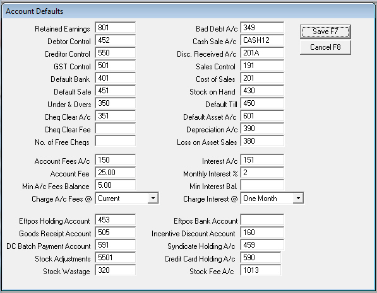The width and height of the screenshot is (377, 293).
Task: Select the Account Fee amount field
Action: pyautogui.click(x=116, y=173)
